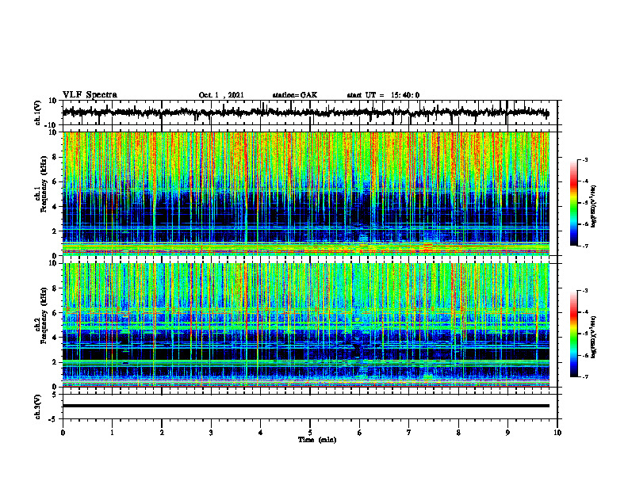Click the "4" tick on the time axis
628x485 pixels.
pyautogui.click(x=261, y=433)
